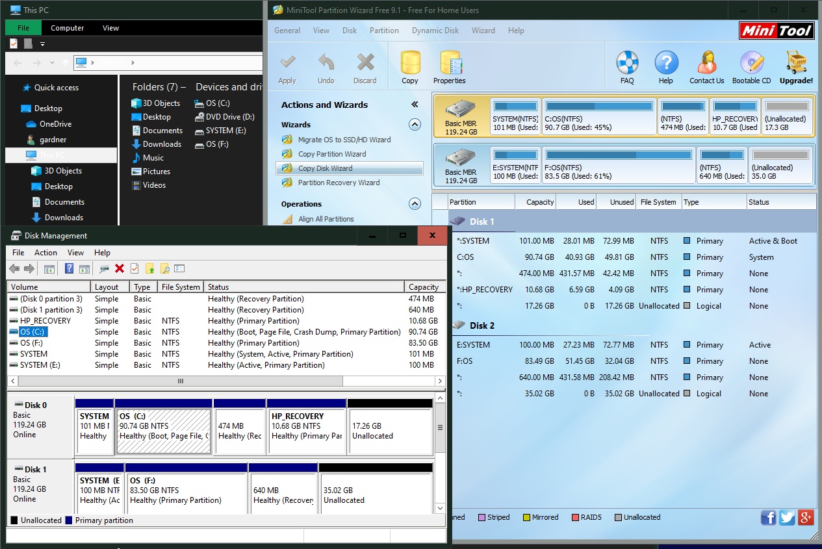Select the OS (C:) partition block on Disk 0
The image size is (822, 549).
164,430
